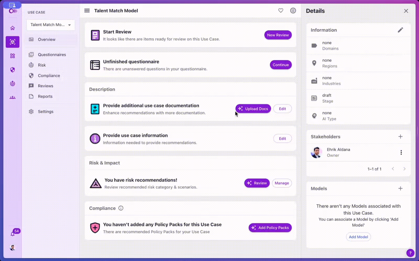The width and height of the screenshot is (419, 261).
Task: Open the info circle icon in header
Action: coord(293,10)
